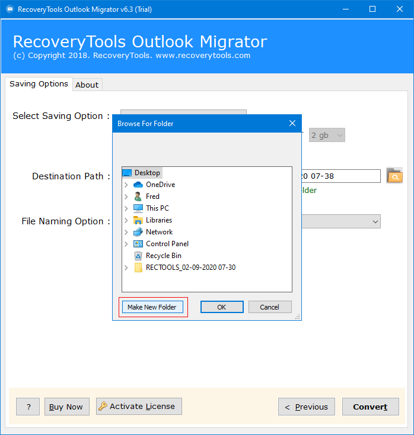Open the 2 gb size dropdown
414x435 pixels.
327,135
